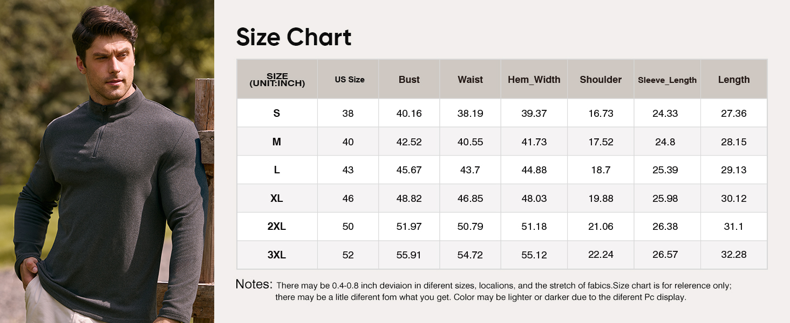Click the Sleeve_Length column header
Screen dimensions: 790x323
[667, 80]
